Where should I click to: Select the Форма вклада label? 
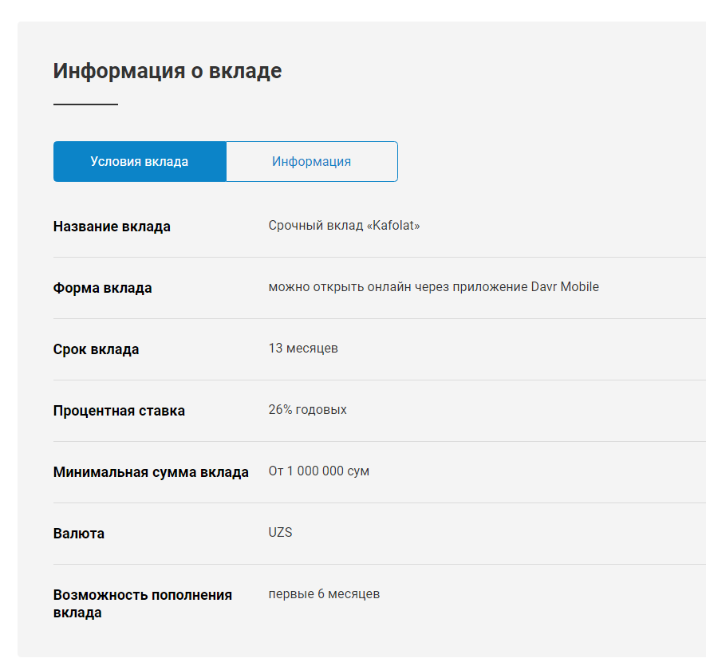tap(102, 288)
